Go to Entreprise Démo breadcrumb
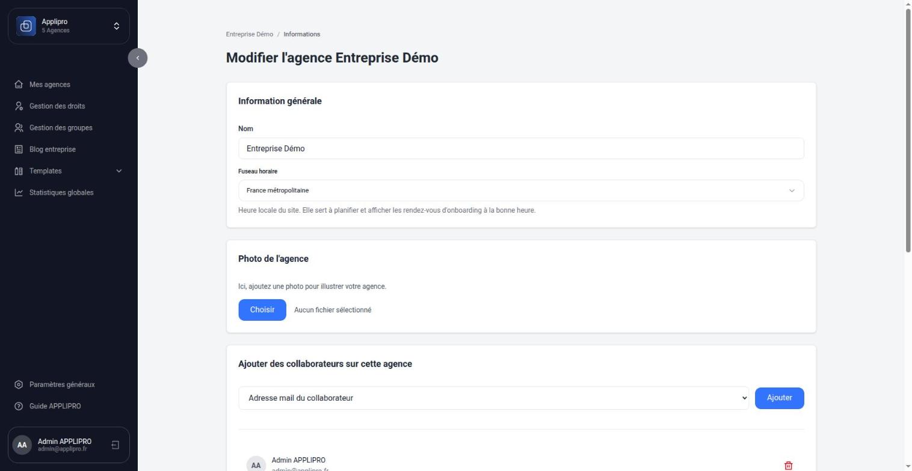Image resolution: width=912 pixels, height=471 pixels. [250, 34]
